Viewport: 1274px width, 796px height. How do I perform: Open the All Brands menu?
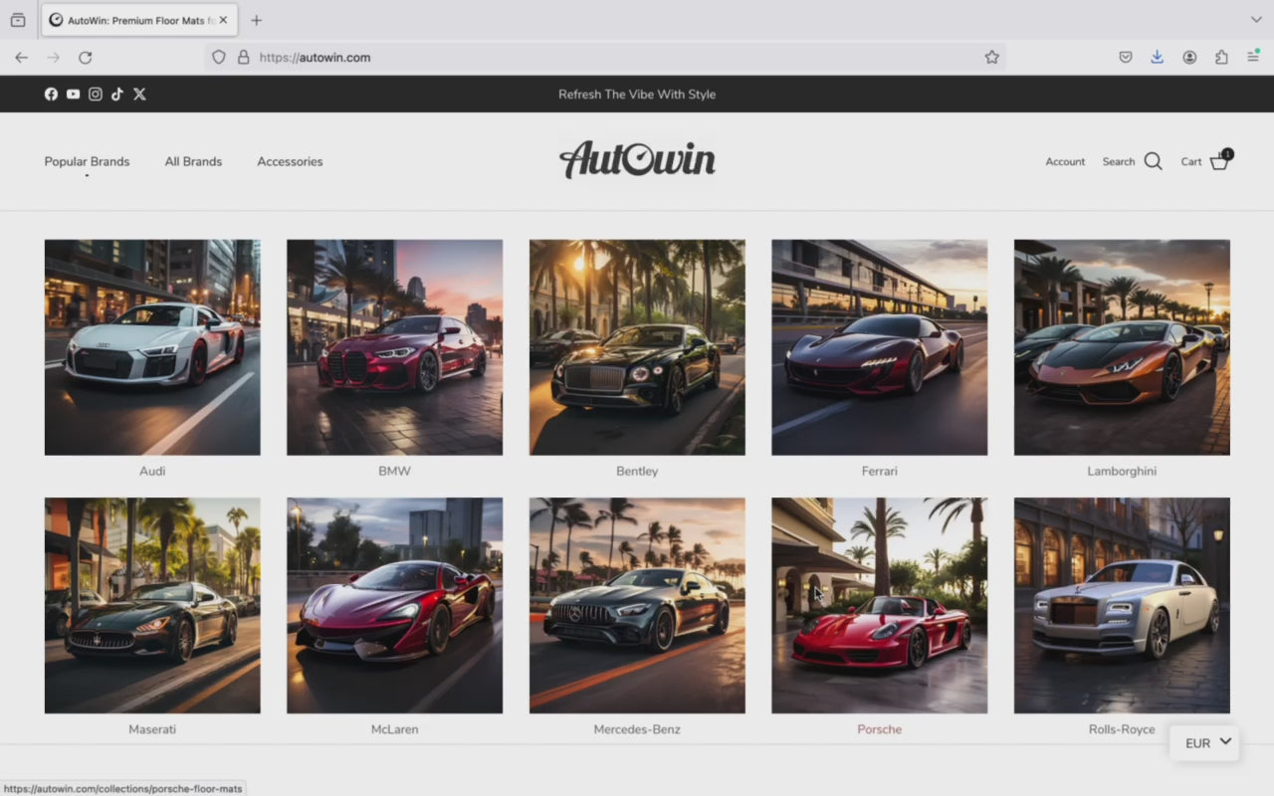tap(193, 161)
